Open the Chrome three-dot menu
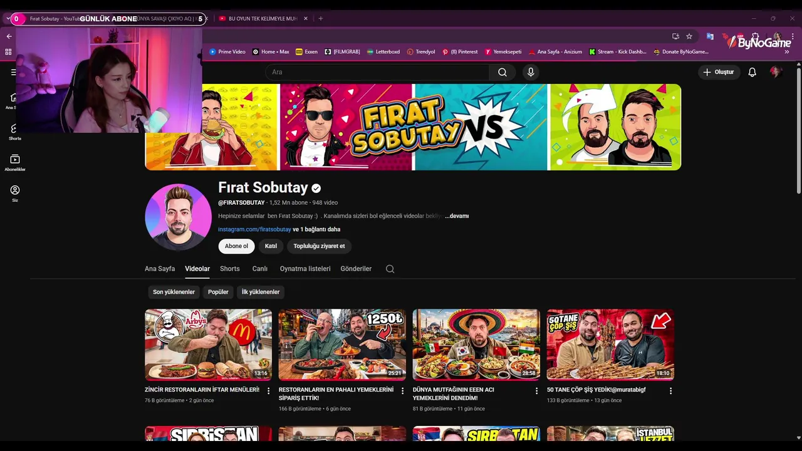This screenshot has width=802, height=451. click(x=793, y=36)
